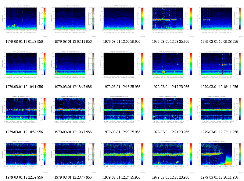244x181 pixels.
Task: Open the 12:02:11.956 spectrogram thumbnail
Action: 73,21
